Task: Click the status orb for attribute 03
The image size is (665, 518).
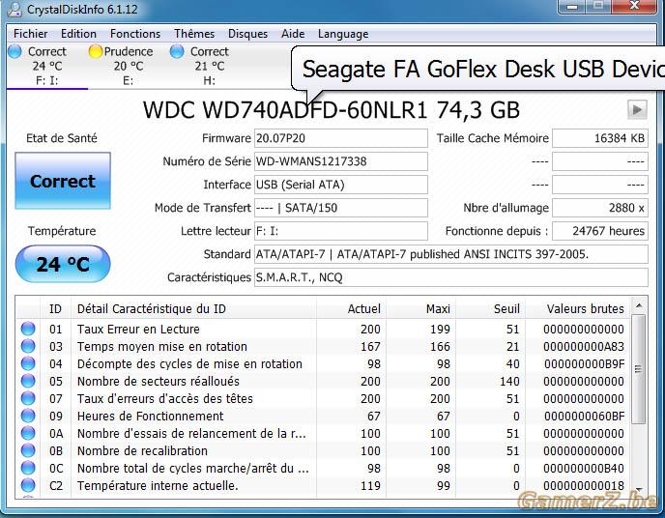Action: pos(28,346)
